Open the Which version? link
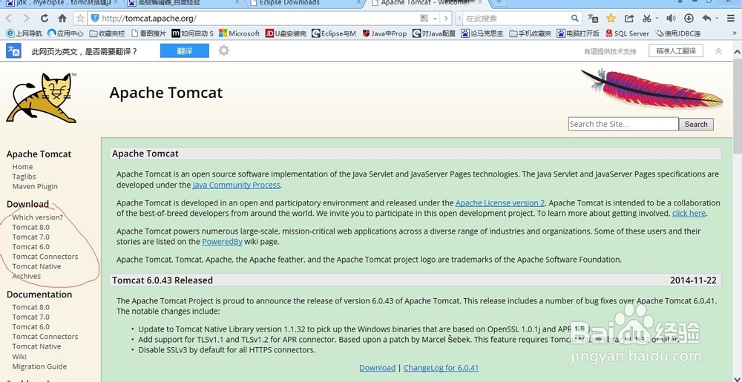The width and height of the screenshot is (742, 382). 37,217
